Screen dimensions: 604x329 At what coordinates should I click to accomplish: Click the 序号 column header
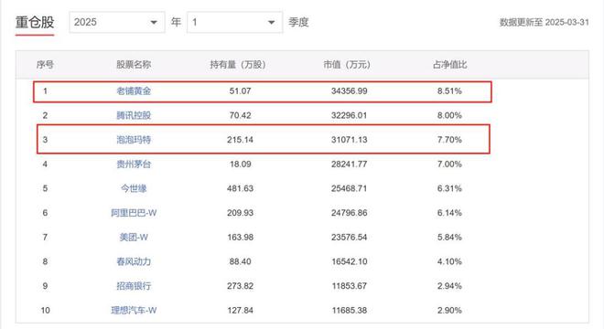(45, 65)
